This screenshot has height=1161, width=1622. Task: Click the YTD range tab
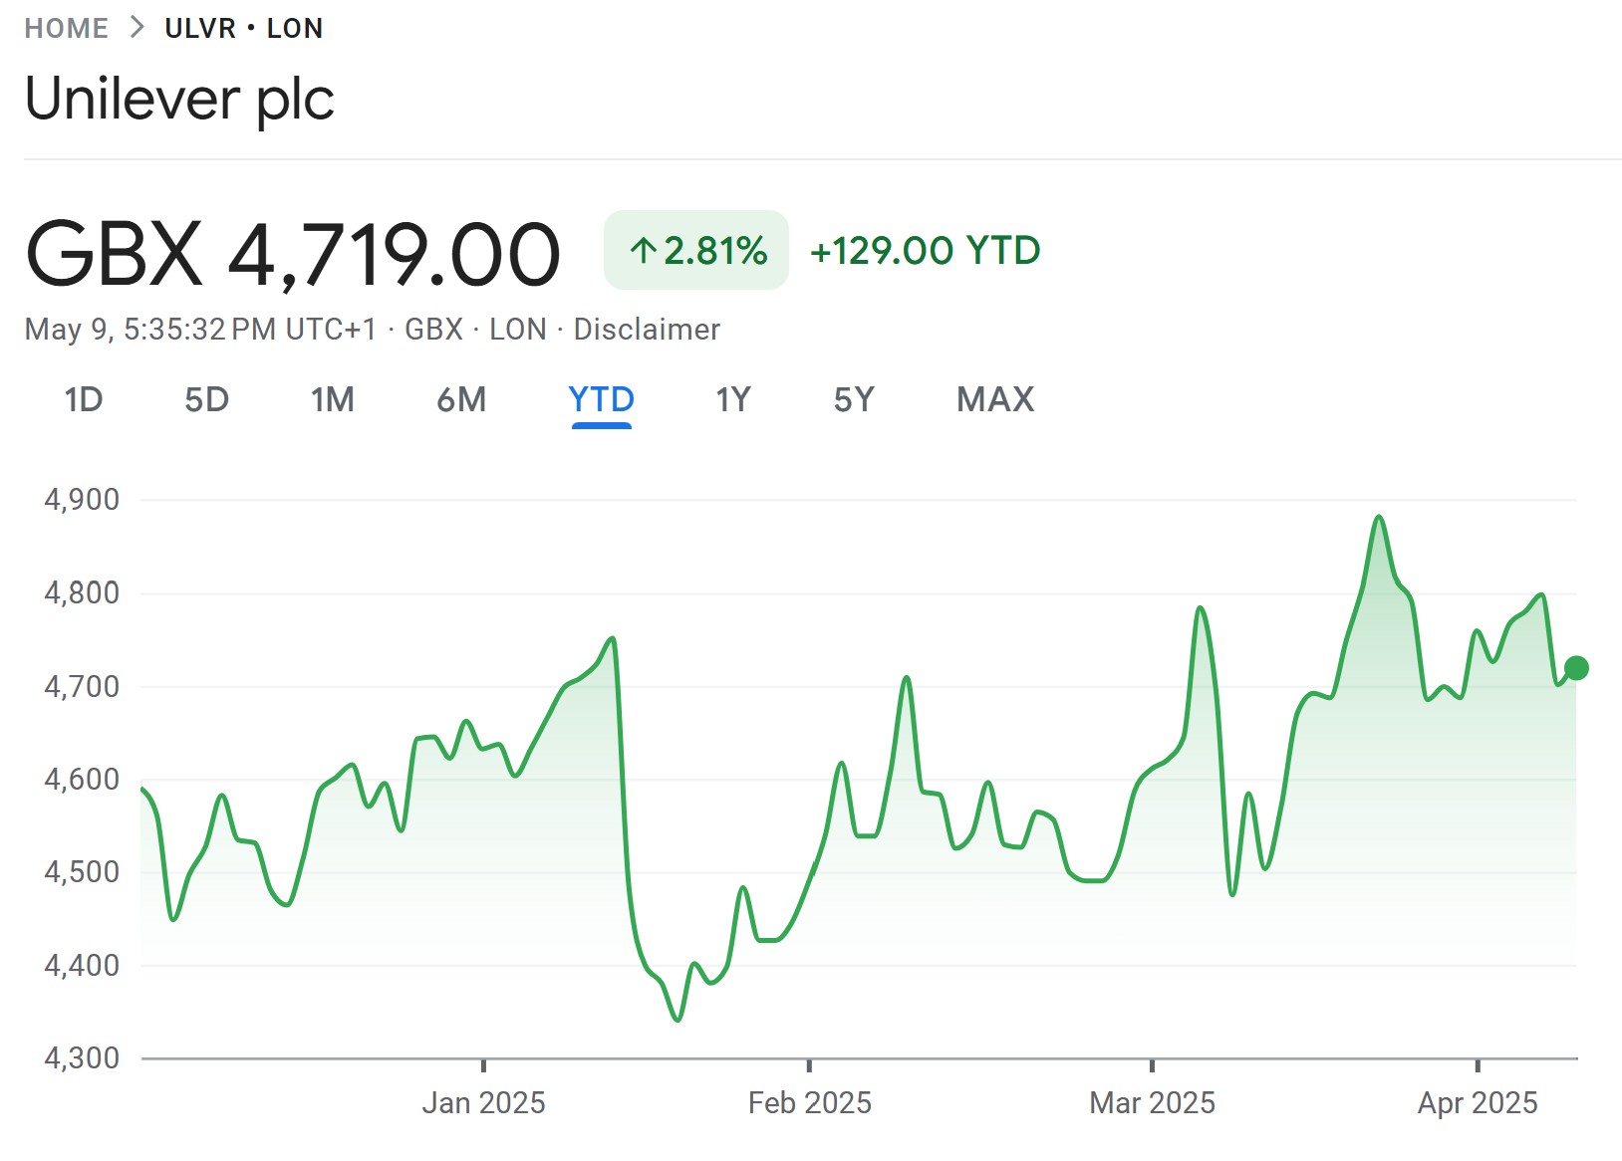[x=601, y=400]
